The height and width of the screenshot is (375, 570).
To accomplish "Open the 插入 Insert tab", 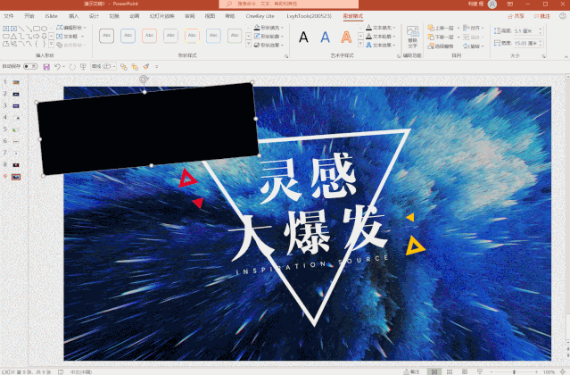I will (73, 16).
